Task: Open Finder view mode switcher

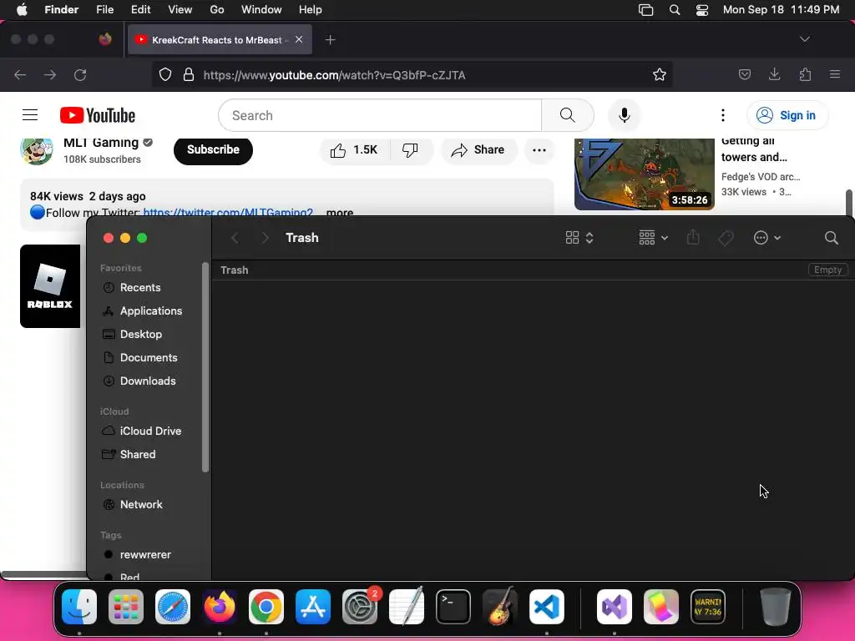Action: (579, 238)
